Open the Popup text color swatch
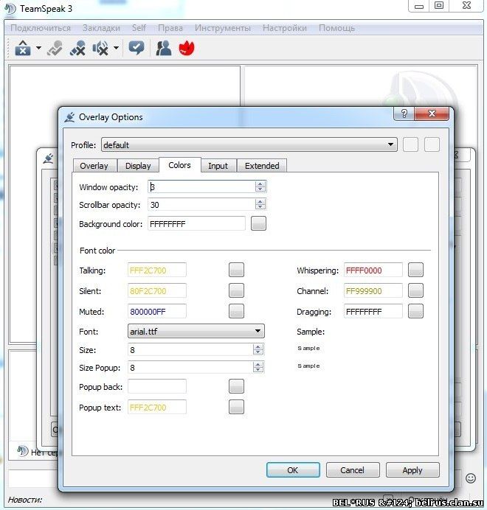The height and width of the screenshot is (510, 487). pos(236,407)
